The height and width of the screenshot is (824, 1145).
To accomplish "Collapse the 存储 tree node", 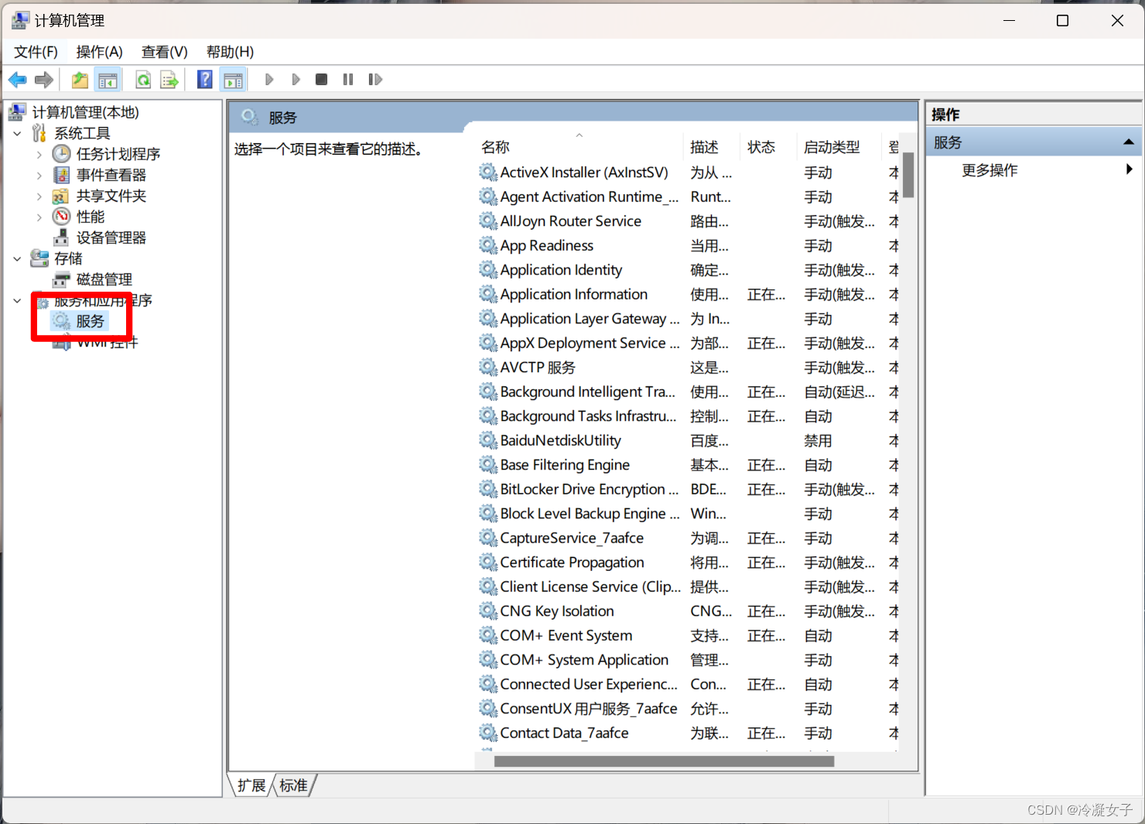I will click(17, 258).
